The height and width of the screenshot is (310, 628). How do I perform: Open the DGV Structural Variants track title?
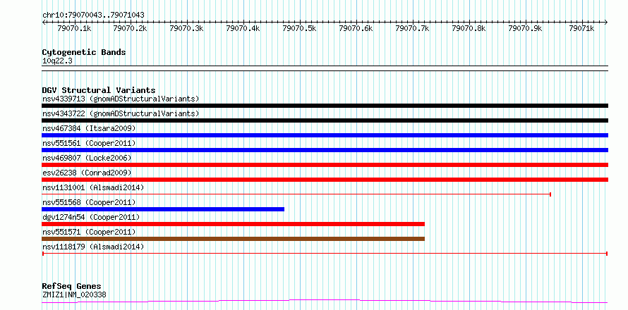99,90
